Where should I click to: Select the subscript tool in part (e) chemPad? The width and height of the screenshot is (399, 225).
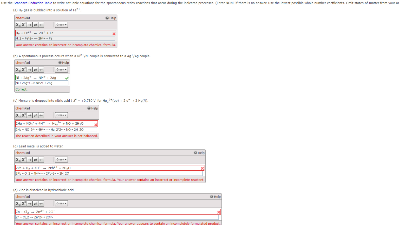click(18, 203)
